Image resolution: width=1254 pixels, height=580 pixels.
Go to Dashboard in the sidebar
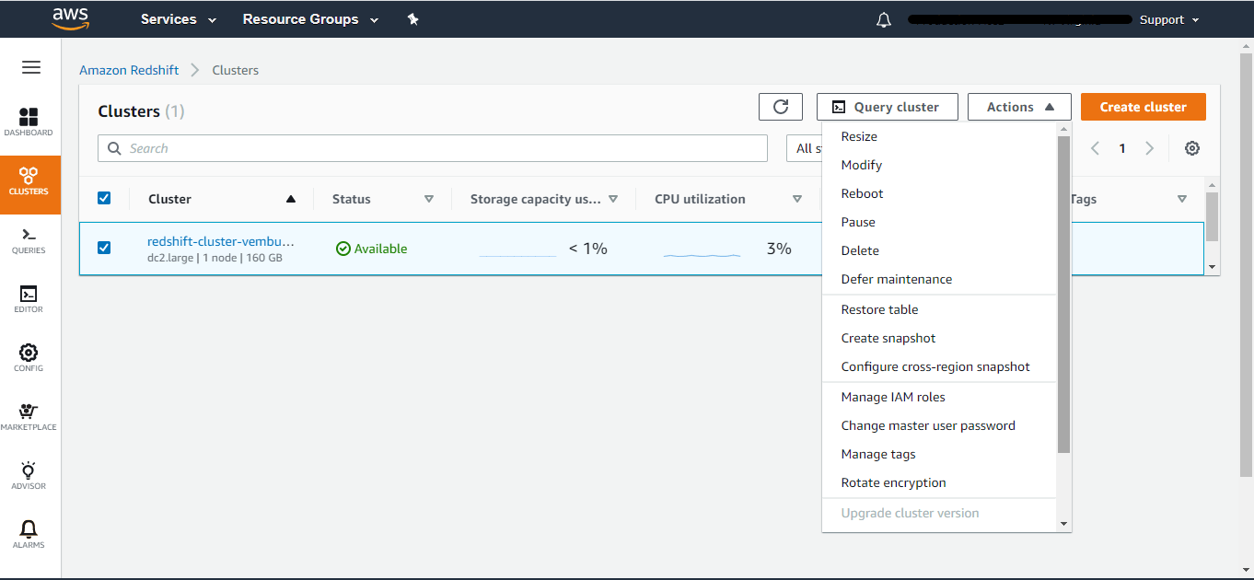pyautogui.click(x=29, y=123)
